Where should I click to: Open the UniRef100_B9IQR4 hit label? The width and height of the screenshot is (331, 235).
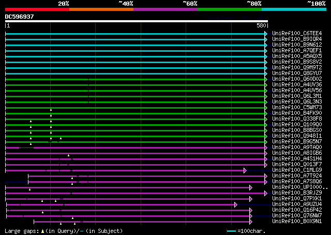tap(296, 39)
